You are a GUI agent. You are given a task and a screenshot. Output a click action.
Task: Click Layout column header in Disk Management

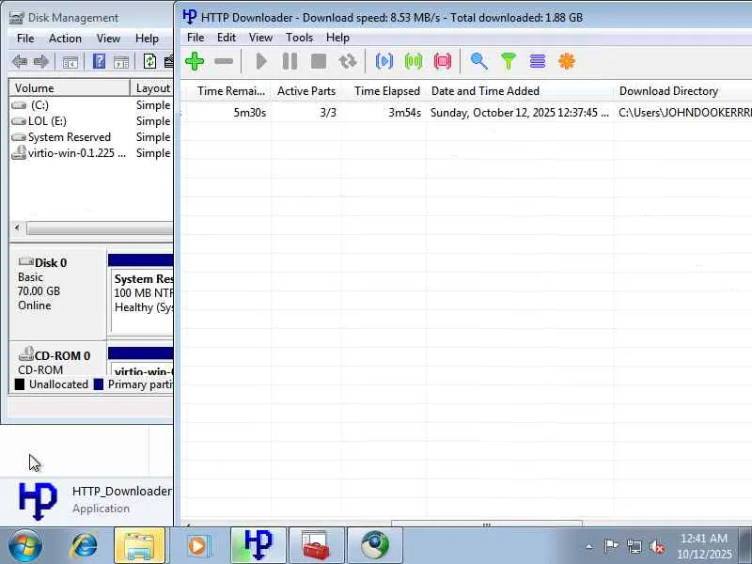tap(152, 87)
